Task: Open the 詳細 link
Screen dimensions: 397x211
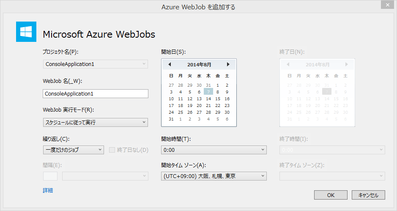Action: (x=48, y=190)
